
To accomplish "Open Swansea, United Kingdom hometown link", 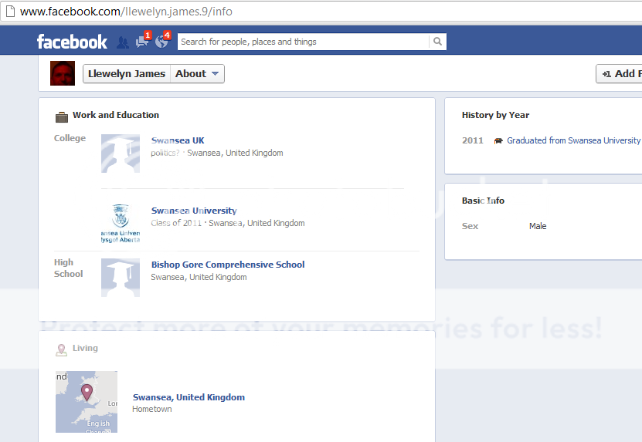I will click(x=189, y=397).
